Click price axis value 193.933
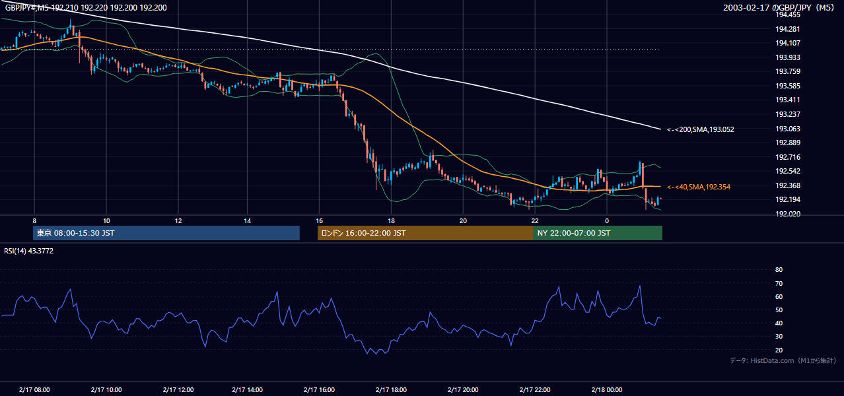Screen dimensions: 844x396 tap(788, 57)
